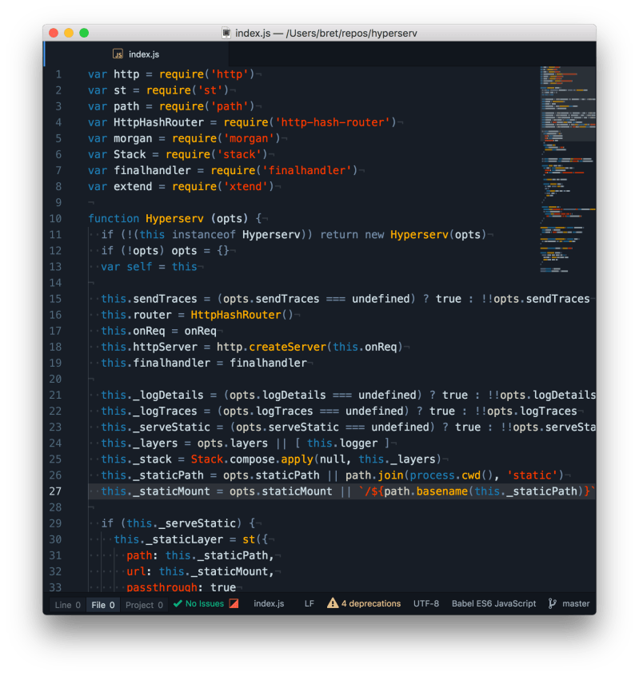Click line number 1 in gutter

(x=58, y=74)
